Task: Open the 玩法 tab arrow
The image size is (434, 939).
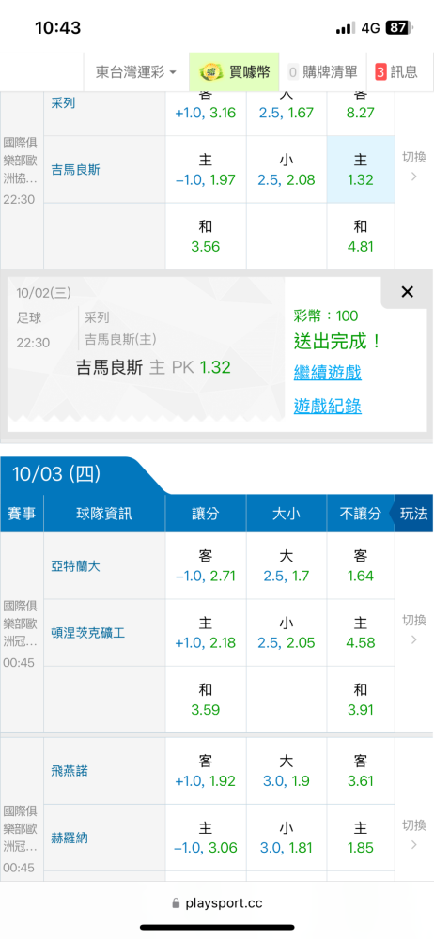Action: click(412, 514)
